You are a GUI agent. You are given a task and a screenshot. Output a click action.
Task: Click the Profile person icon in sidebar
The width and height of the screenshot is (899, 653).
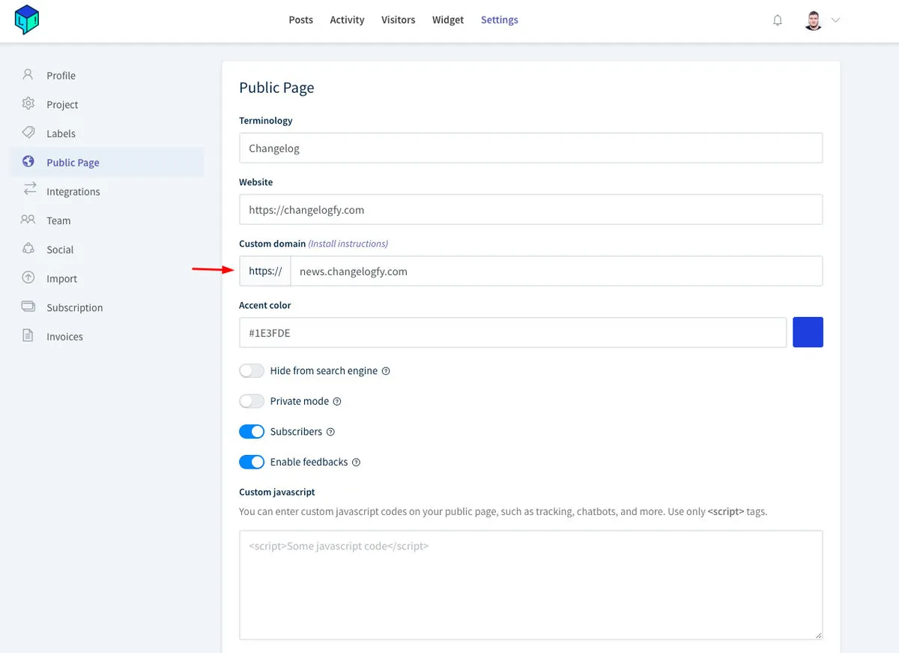[x=28, y=75]
